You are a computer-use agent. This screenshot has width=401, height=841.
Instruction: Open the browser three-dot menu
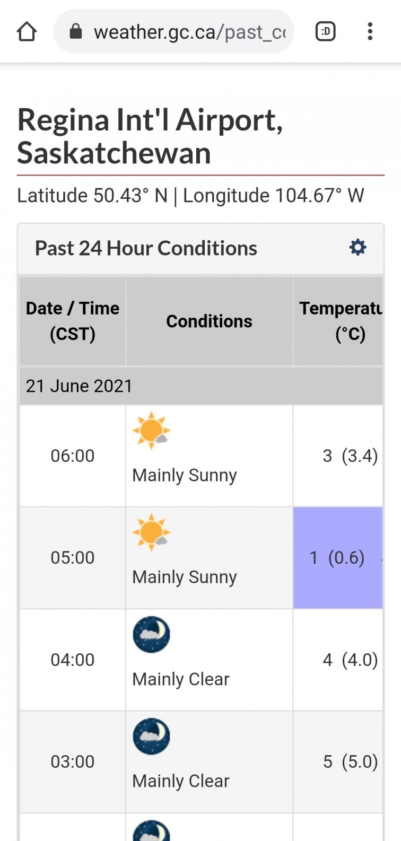pyautogui.click(x=370, y=32)
